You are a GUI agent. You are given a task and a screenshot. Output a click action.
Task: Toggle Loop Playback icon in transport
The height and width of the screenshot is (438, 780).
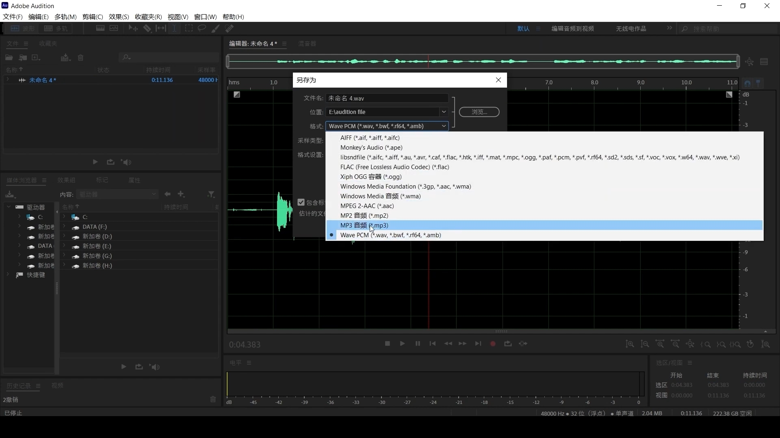[508, 344]
